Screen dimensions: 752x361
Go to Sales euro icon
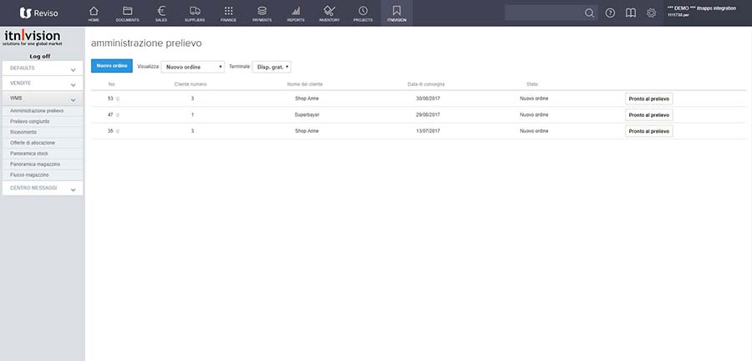(x=161, y=13)
